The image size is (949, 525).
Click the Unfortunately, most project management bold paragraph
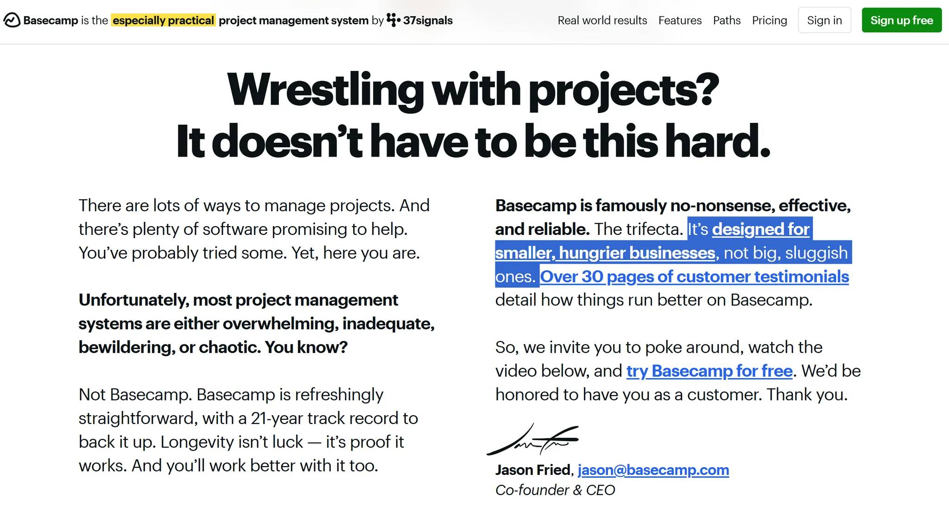tap(257, 323)
